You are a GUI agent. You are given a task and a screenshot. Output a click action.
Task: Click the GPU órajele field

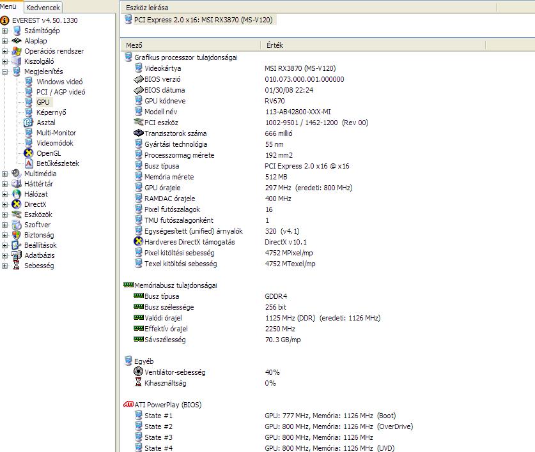pos(162,188)
